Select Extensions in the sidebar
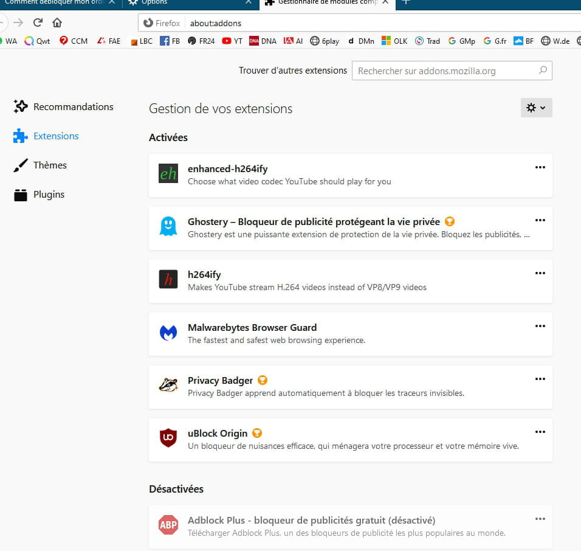Viewport: 581px width, 551px height. pos(46,136)
